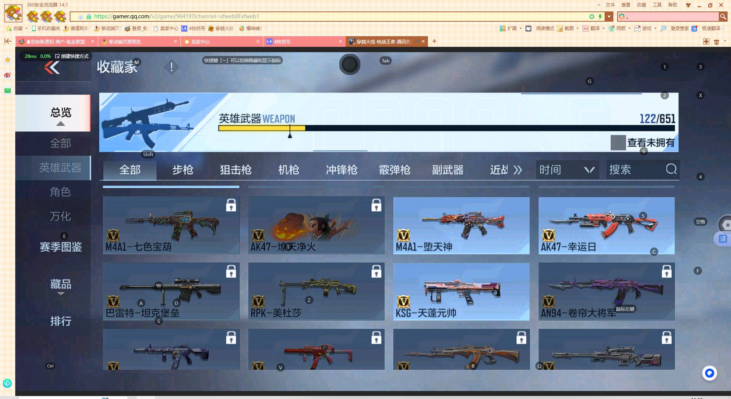Viewport: 731px width, 399px height.
Task: Open the green mail icon in the sidebar
Action: tap(7, 91)
